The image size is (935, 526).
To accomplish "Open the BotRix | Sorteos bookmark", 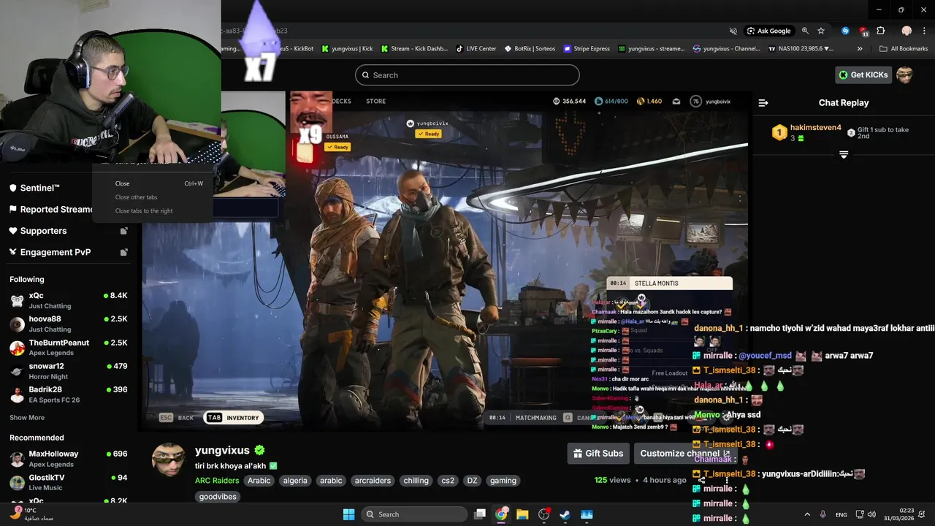I will point(530,49).
